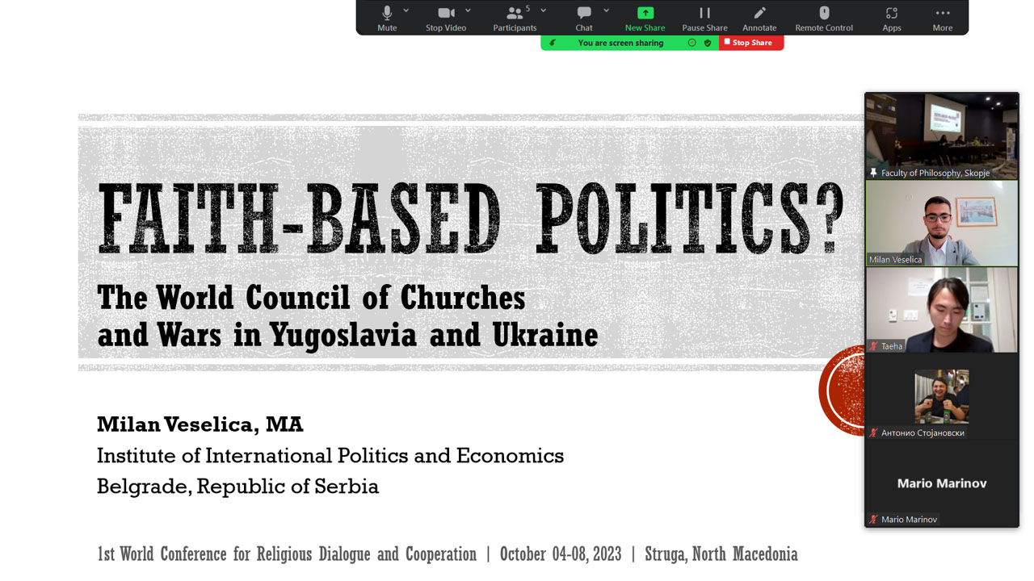Image resolution: width=1034 pixels, height=581 pixels.
Task: Start a New Share
Action: (x=645, y=18)
